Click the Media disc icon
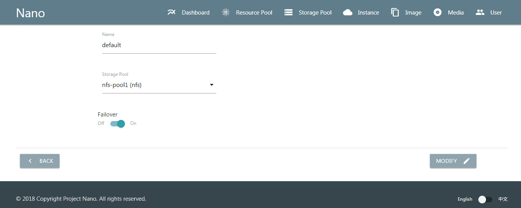521x208 pixels. click(x=437, y=12)
